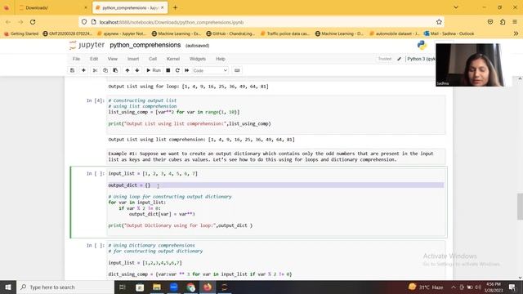Bookmark this page star icon
Image resolution: width=523 pixels, height=294 pixels.
tap(439, 22)
